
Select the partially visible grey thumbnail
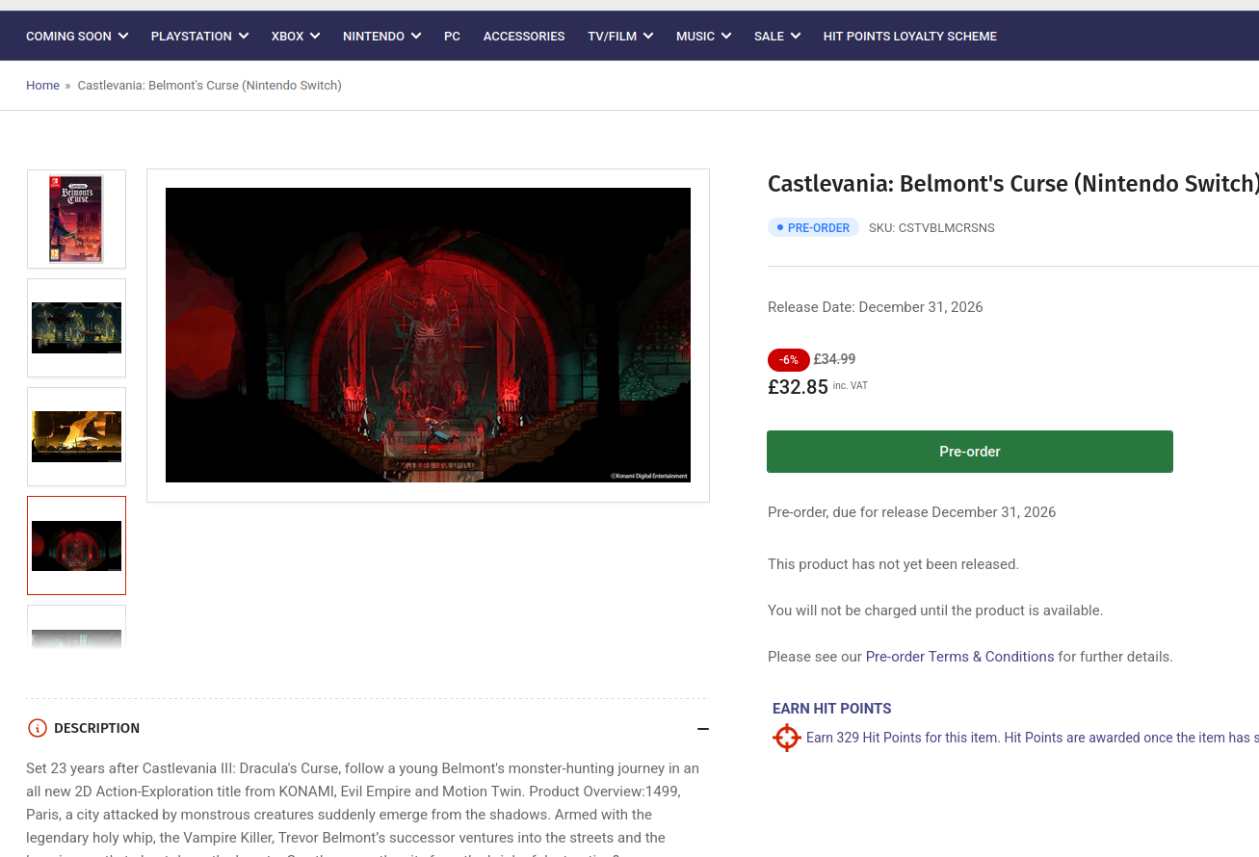pos(76,628)
